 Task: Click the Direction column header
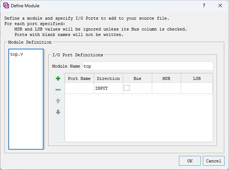click(108, 78)
